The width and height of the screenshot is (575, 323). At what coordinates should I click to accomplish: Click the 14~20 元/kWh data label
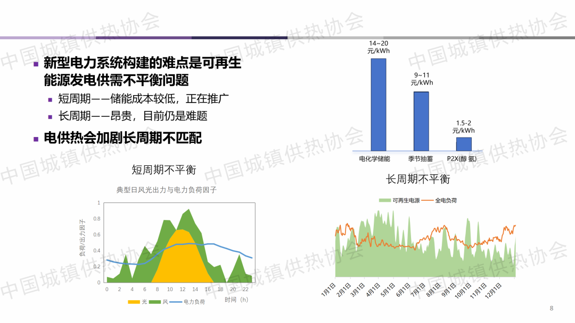click(378, 47)
